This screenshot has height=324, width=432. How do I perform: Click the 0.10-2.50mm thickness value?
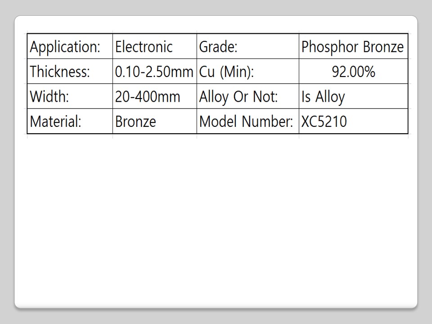(x=154, y=72)
